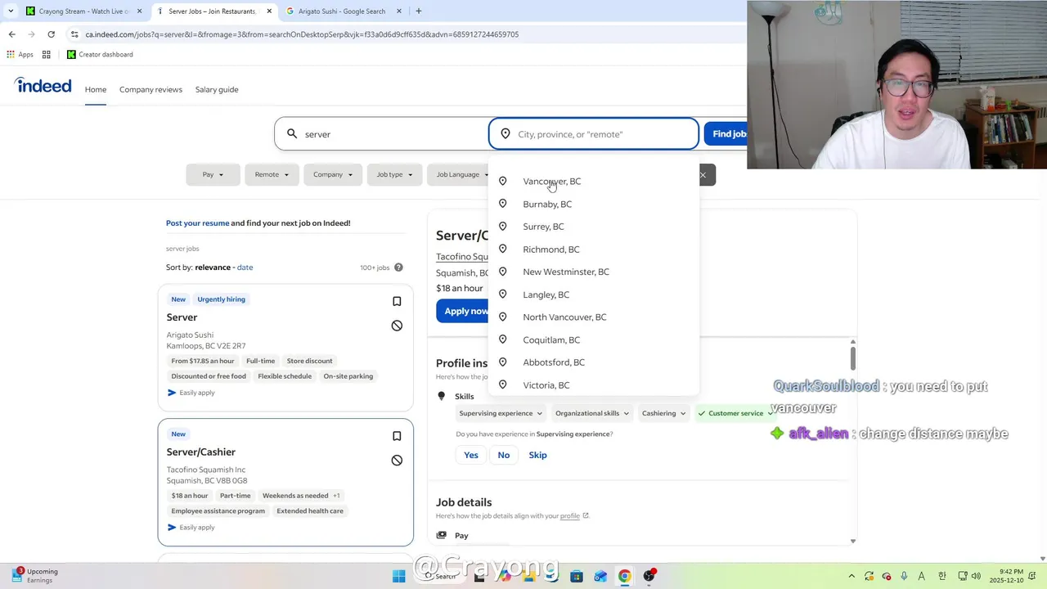The height and width of the screenshot is (589, 1047).
Task: Click the Windows Start button
Action: 398,576
